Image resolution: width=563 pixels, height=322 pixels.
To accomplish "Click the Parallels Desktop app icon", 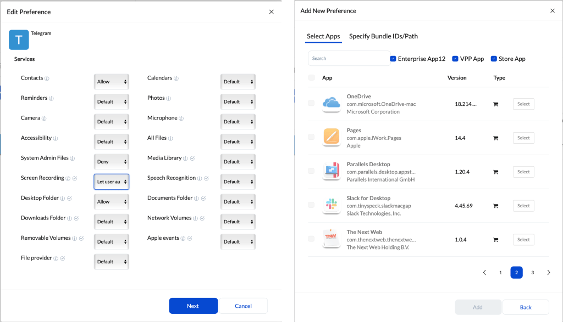I will 332,172.
